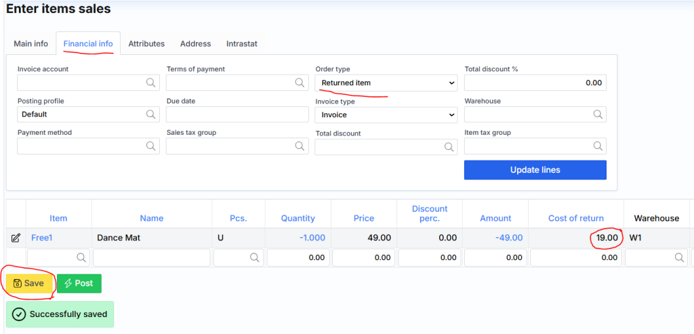Screen dimensions: 694x334
Task: Select the Intrastat tab
Action: tap(242, 43)
